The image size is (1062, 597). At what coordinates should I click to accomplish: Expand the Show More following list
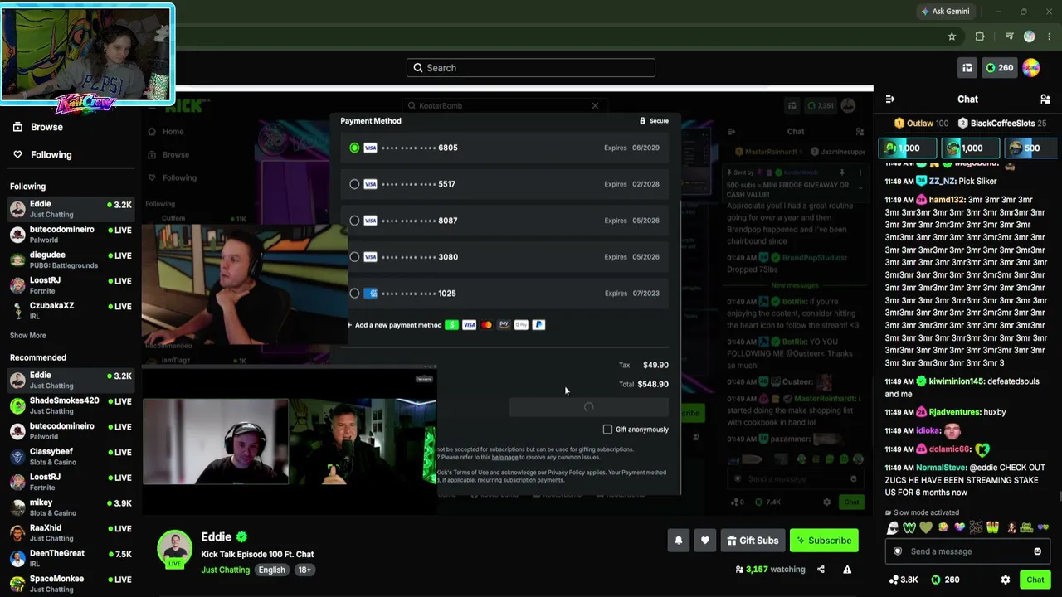(28, 336)
